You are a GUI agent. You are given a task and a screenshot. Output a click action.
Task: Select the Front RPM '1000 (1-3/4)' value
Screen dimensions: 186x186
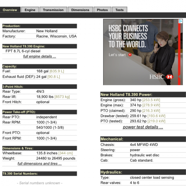point(46,138)
